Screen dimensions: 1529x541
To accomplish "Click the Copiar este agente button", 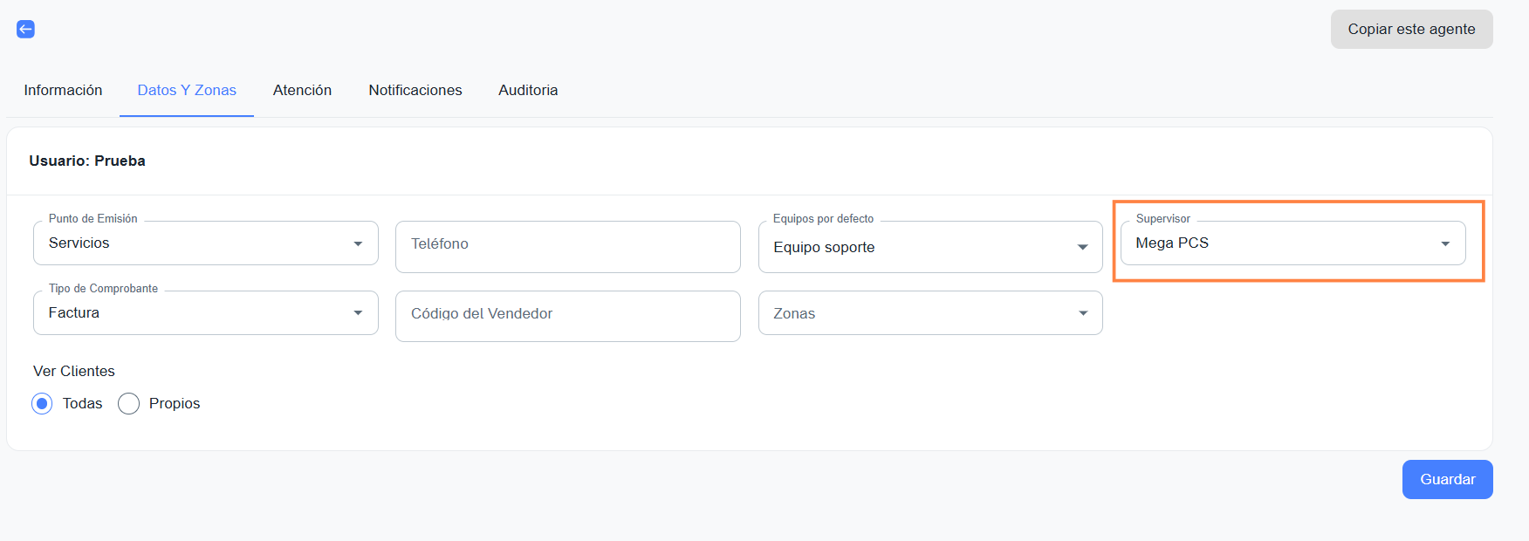I will [1410, 30].
